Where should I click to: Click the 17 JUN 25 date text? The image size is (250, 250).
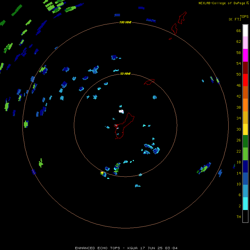click(x=151, y=248)
